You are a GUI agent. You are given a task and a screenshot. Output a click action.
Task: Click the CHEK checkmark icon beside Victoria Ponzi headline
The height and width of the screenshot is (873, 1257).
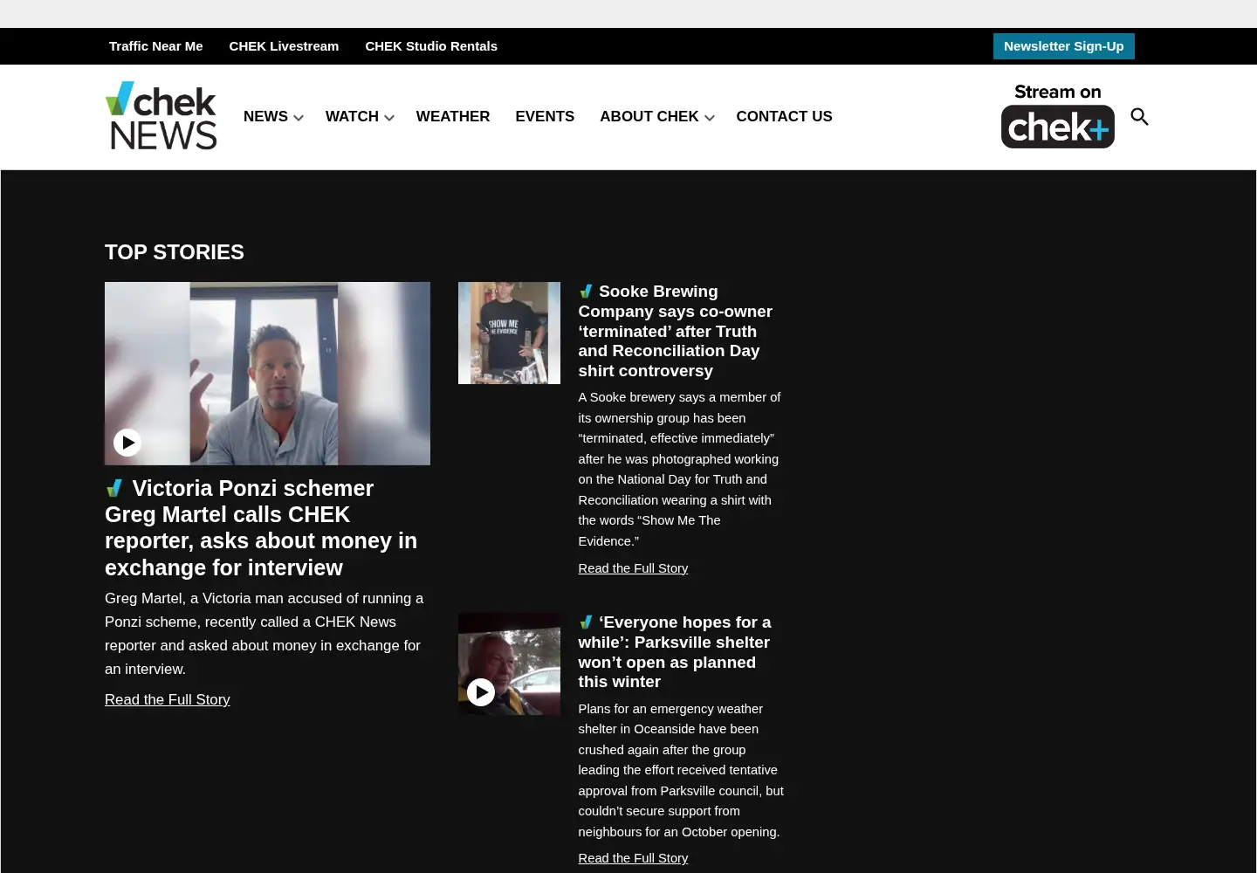pos(114,488)
